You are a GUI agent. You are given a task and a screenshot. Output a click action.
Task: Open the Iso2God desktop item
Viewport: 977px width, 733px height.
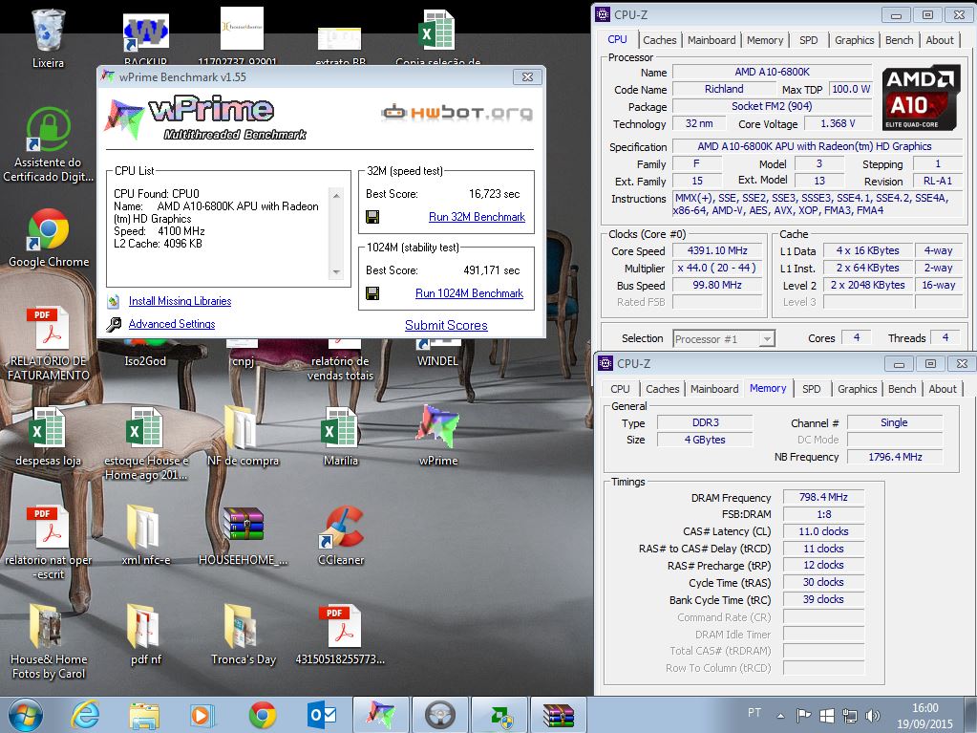tap(145, 353)
